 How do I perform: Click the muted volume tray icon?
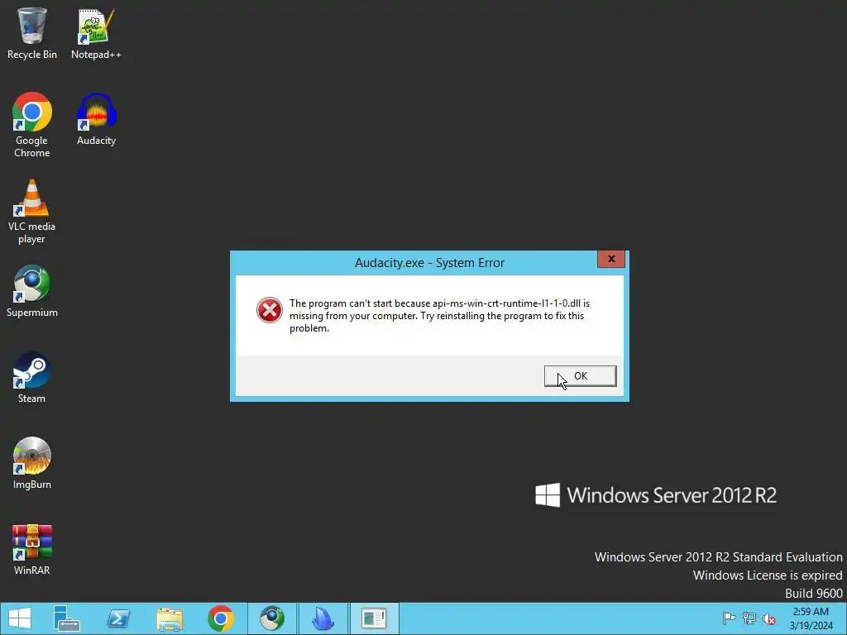[x=768, y=618]
